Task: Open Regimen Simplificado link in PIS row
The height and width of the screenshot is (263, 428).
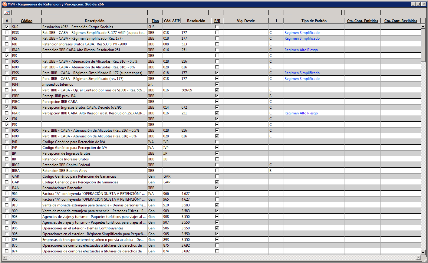Action: [302, 79]
